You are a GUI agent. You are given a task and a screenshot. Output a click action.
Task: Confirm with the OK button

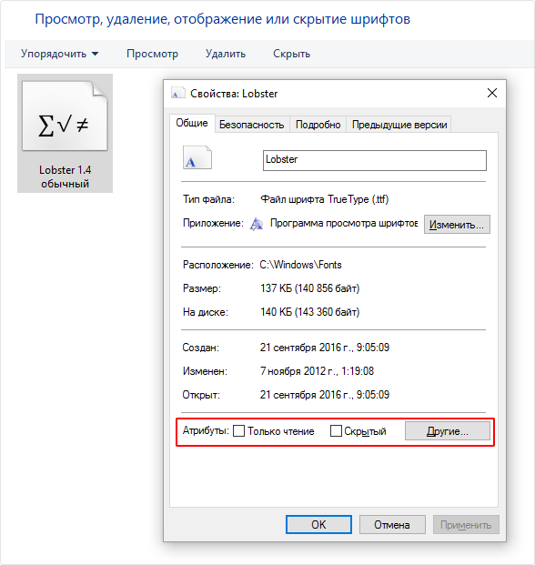coord(318,525)
